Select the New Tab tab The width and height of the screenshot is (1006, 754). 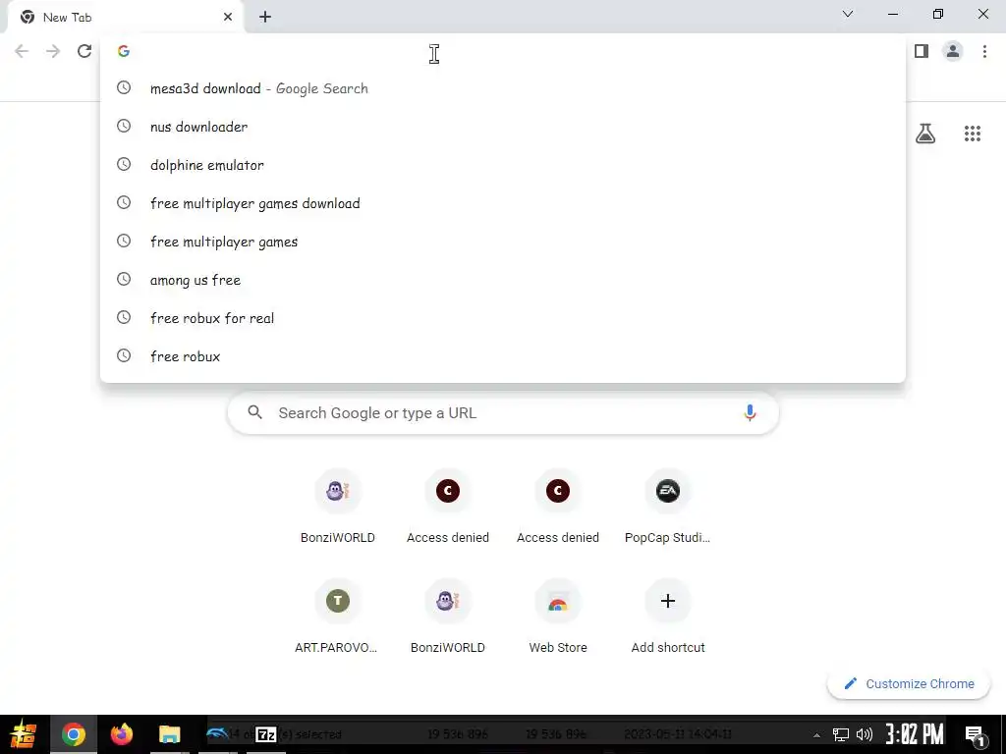point(126,18)
